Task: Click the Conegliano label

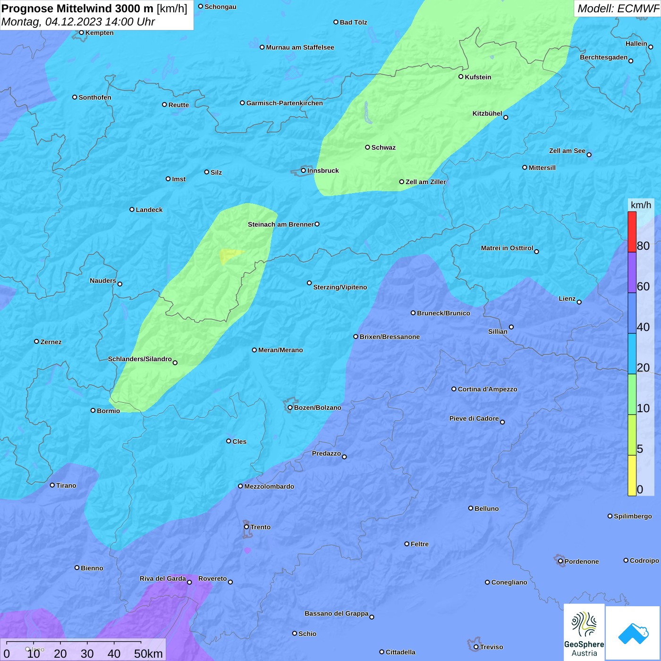Action: tap(509, 582)
